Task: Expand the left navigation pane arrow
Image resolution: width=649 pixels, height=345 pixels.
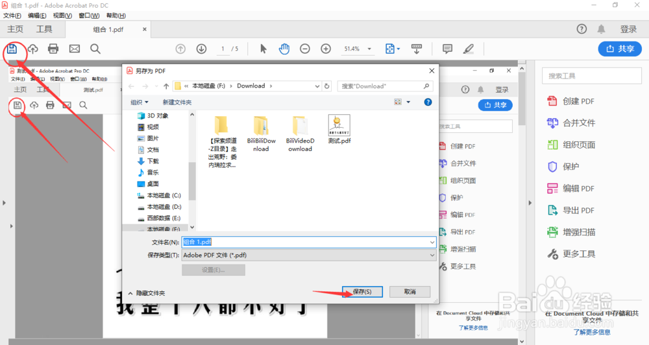Action: tap(4, 203)
